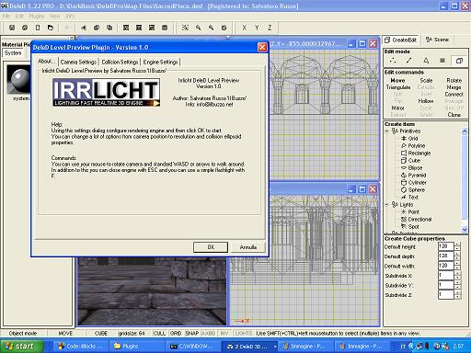Confirm the plugin dialog with OK
This screenshot has height=353, width=471.
click(x=211, y=247)
